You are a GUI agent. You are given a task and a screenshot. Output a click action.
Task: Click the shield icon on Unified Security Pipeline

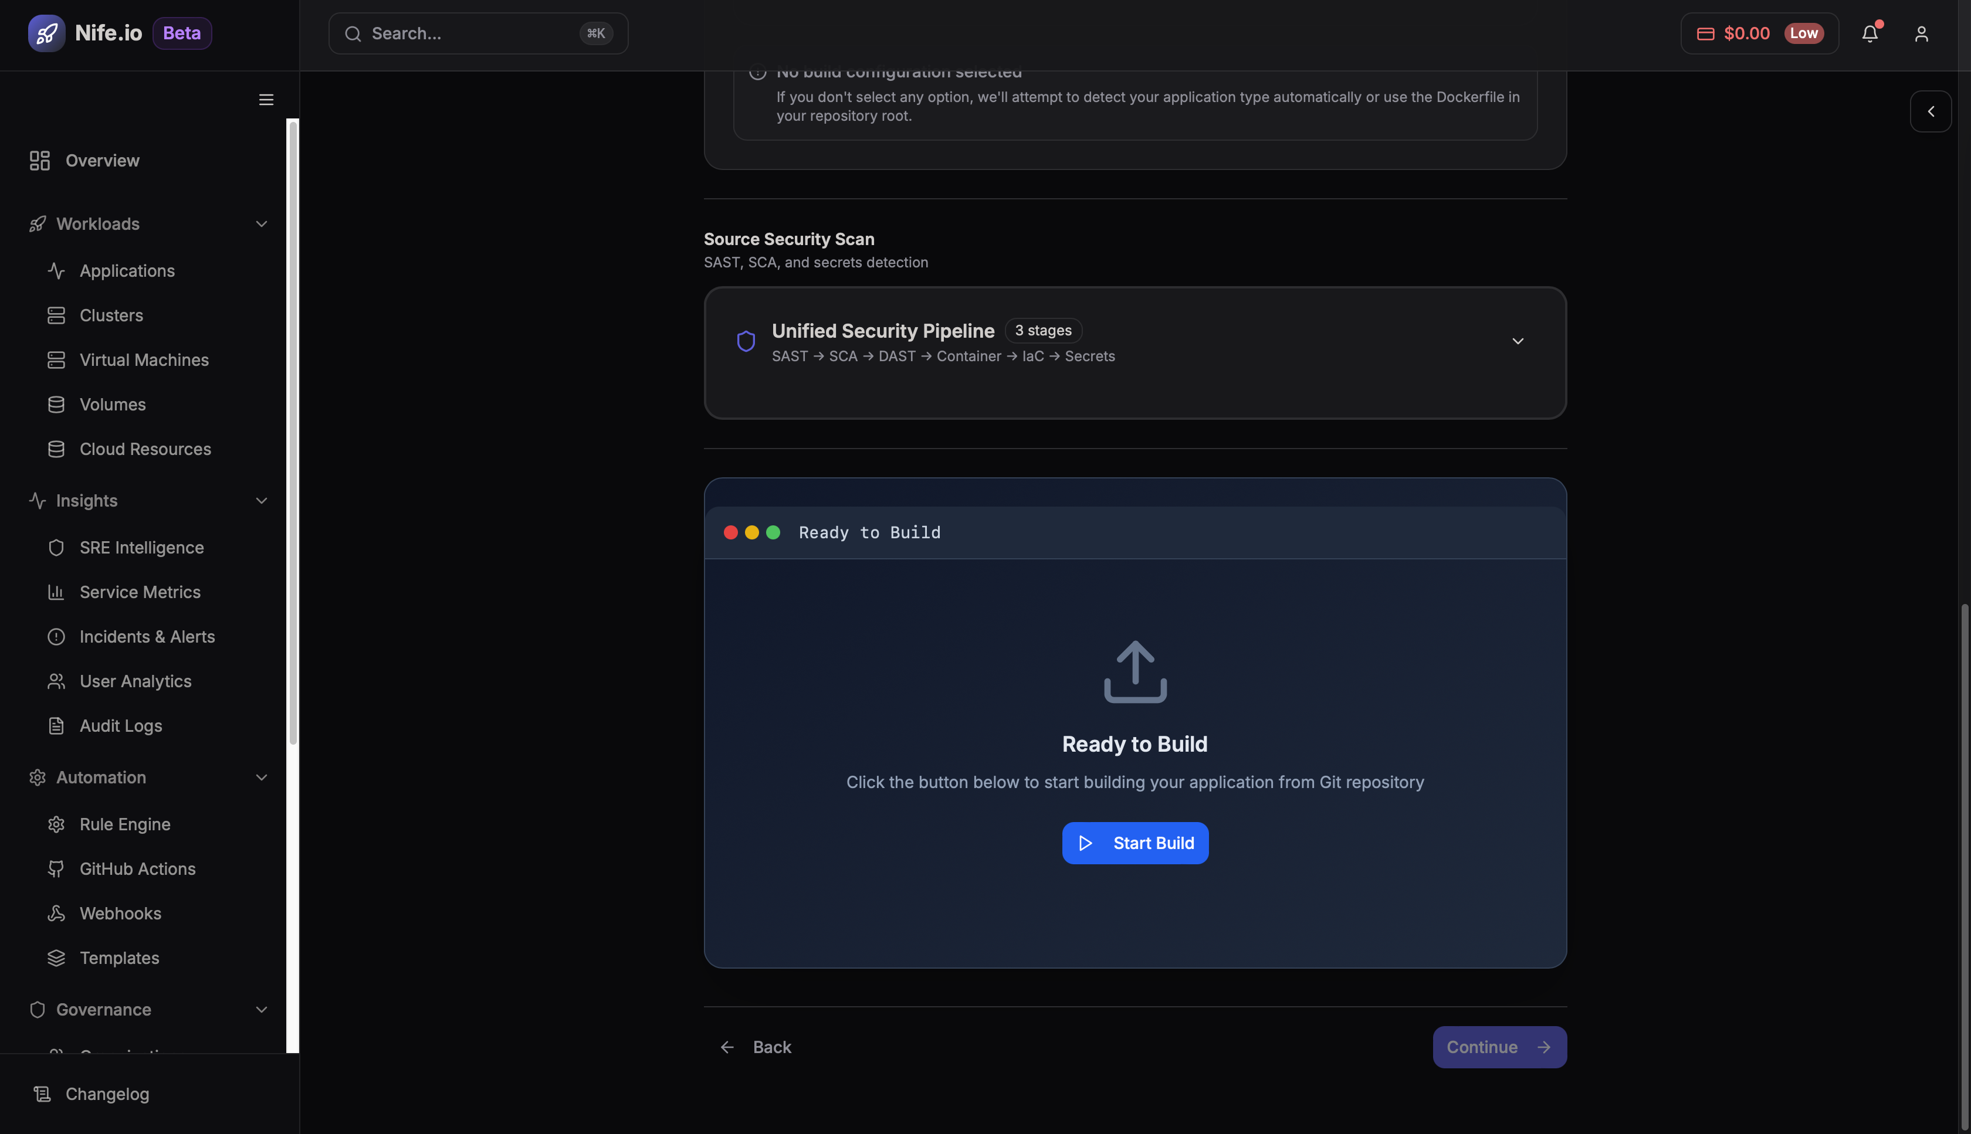[746, 341]
